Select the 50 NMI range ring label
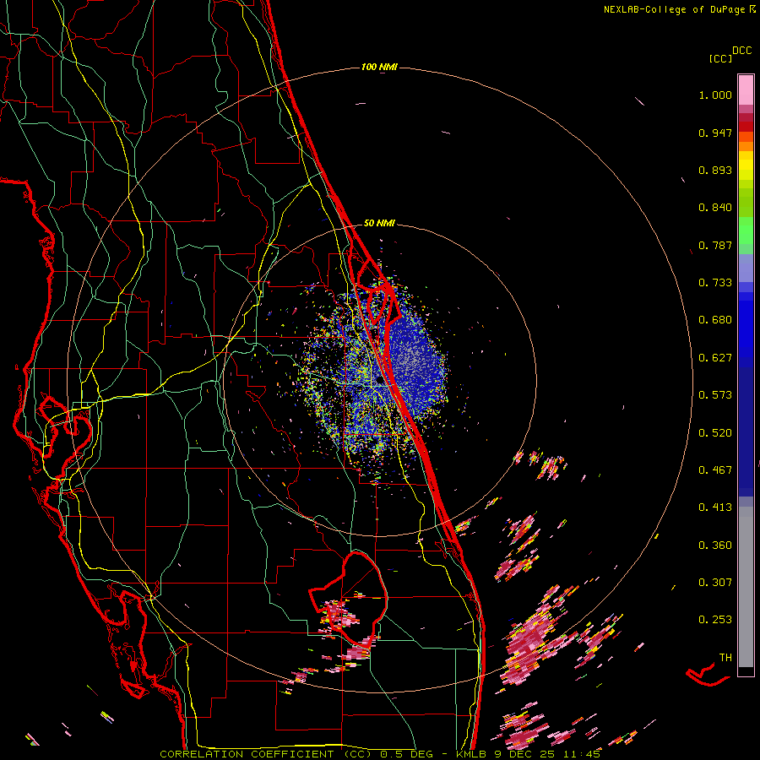Screen dimensions: 760x760 coord(379,223)
